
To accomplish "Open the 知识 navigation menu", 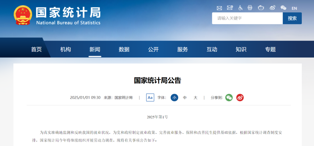I will pyautogui.click(x=241, y=49).
